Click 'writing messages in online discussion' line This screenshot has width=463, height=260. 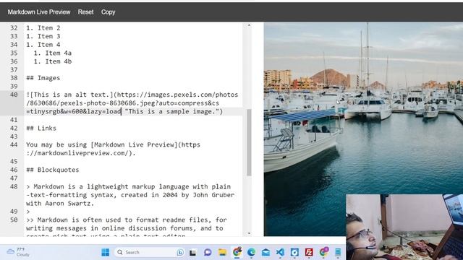click(124, 228)
